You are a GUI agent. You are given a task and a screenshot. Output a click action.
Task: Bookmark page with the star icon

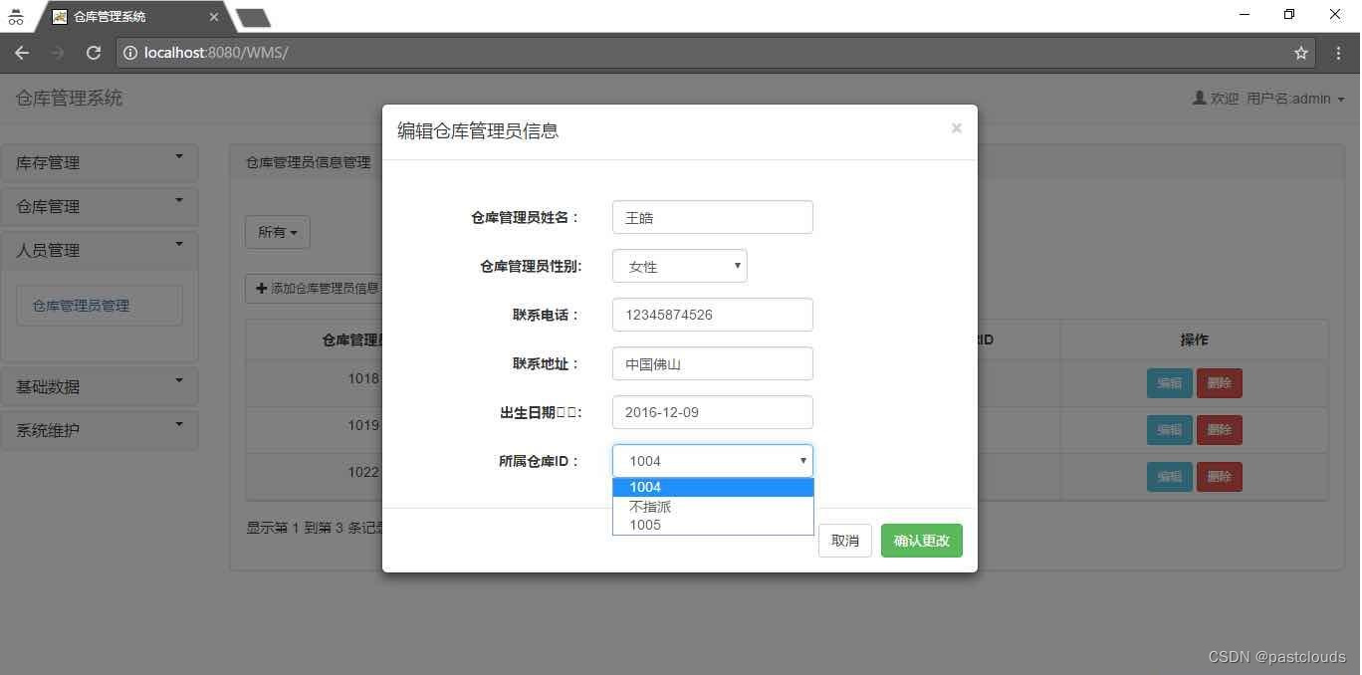click(1300, 53)
